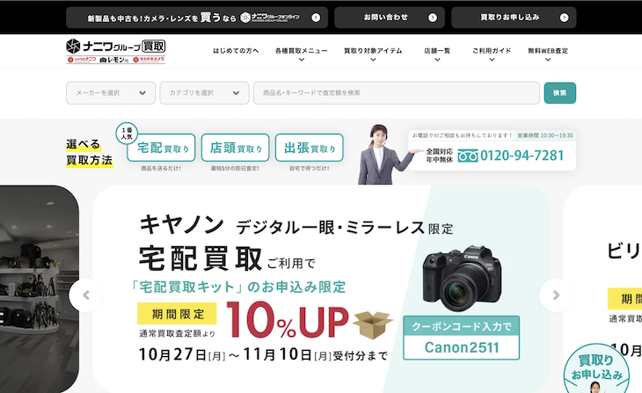This screenshot has height=393, width=642.
Task: Open the 無料WEB査定 menu item
Action: [548, 51]
